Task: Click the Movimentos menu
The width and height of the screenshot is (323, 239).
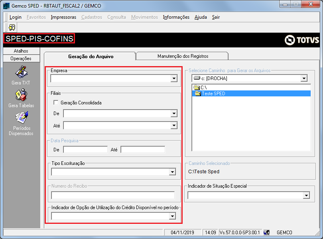Action: [144, 17]
